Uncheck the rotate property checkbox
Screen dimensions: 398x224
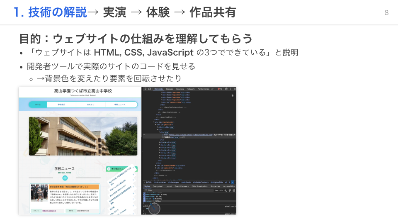pyautogui.click(x=144, y=201)
